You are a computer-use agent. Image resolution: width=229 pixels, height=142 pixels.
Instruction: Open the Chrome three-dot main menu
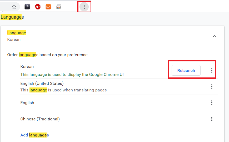pos(84,7)
